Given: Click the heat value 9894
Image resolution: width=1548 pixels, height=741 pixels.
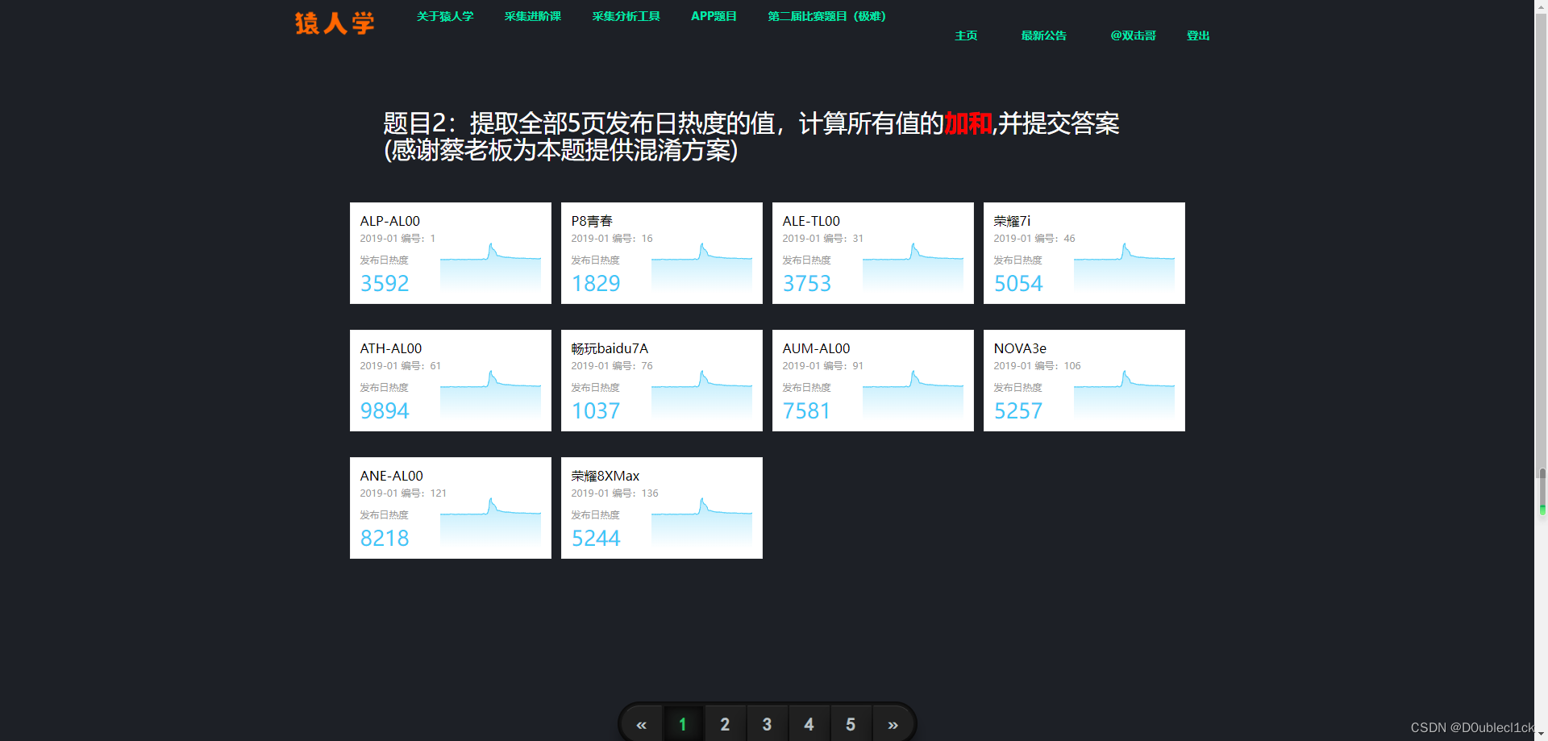Looking at the screenshot, I should pos(385,410).
